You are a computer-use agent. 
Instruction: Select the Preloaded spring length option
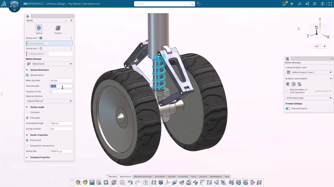point(27,118)
